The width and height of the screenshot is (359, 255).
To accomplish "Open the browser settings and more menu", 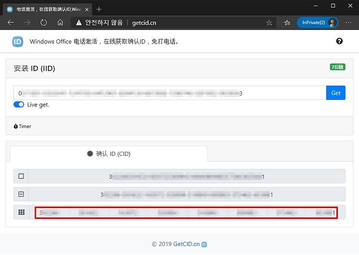I will [x=348, y=22].
